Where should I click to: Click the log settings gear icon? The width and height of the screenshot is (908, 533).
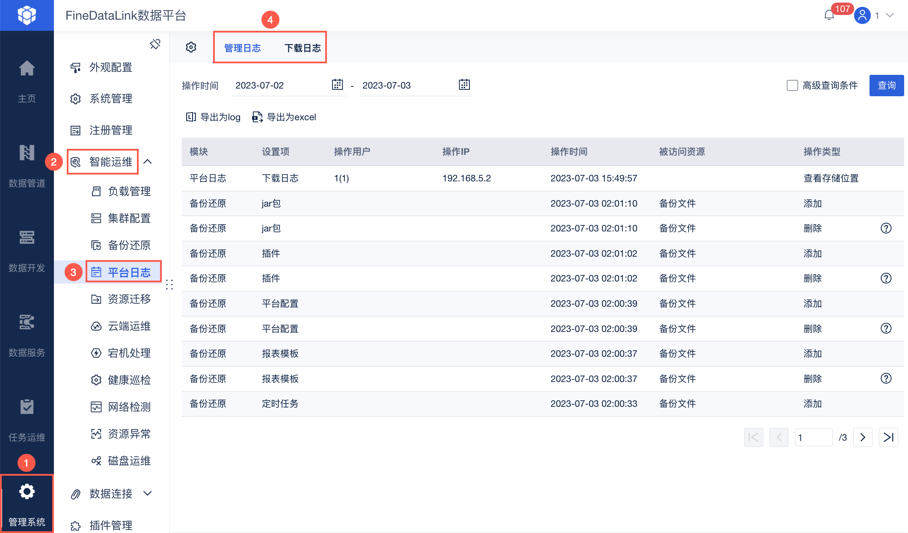(x=191, y=47)
